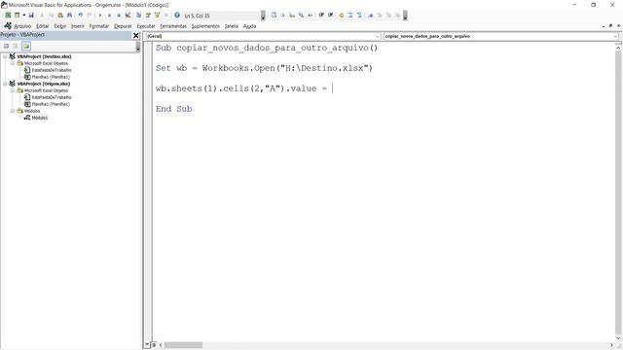The height and width of the screenshot is (350, 623).
Task: Click the Project panel toolbar options arrow
Action: 138,47
